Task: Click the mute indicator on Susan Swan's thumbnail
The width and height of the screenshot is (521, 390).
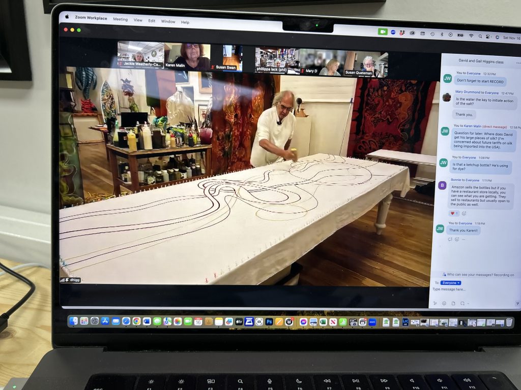Action: (x=213, y=67)
